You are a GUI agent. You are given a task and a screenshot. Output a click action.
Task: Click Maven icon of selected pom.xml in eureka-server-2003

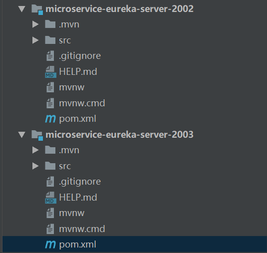50,245
